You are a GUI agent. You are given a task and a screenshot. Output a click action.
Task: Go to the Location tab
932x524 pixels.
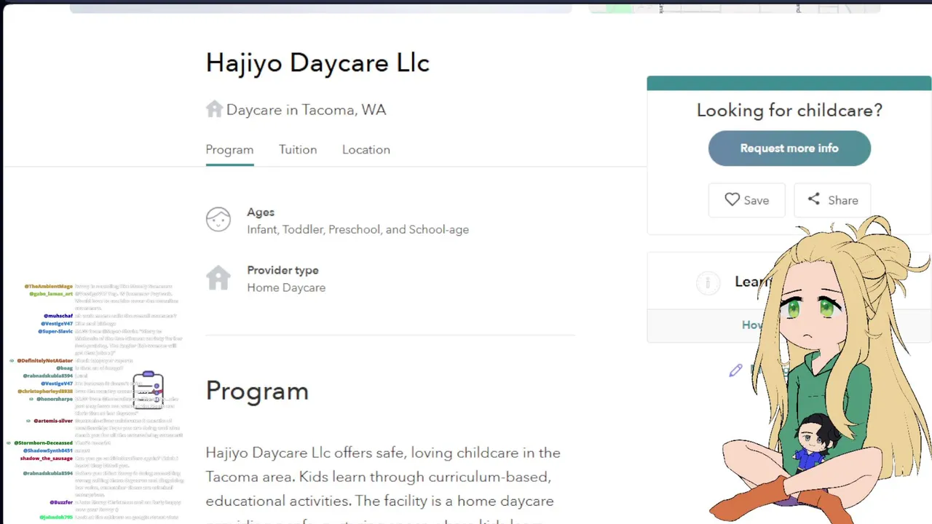pyautogui.click(x=366, y=149)
